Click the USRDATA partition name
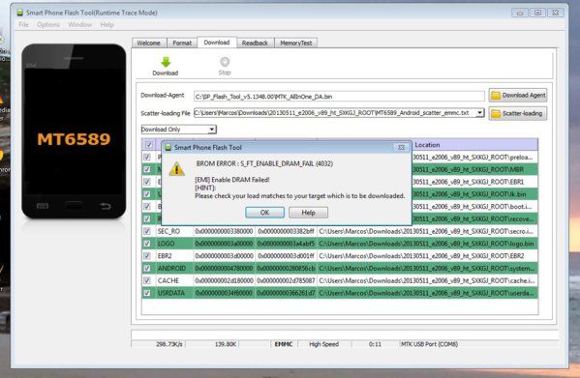 [170, 293]
